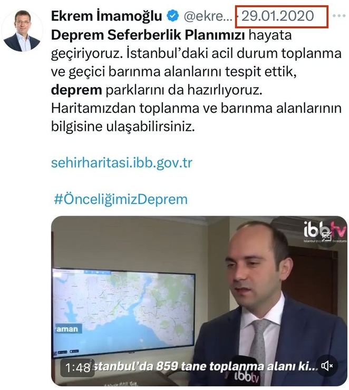This screenshot has width=349, height=390.
Task: Open the sehirharitasi.ibb.gov.tr link
Action: [122, 163]
